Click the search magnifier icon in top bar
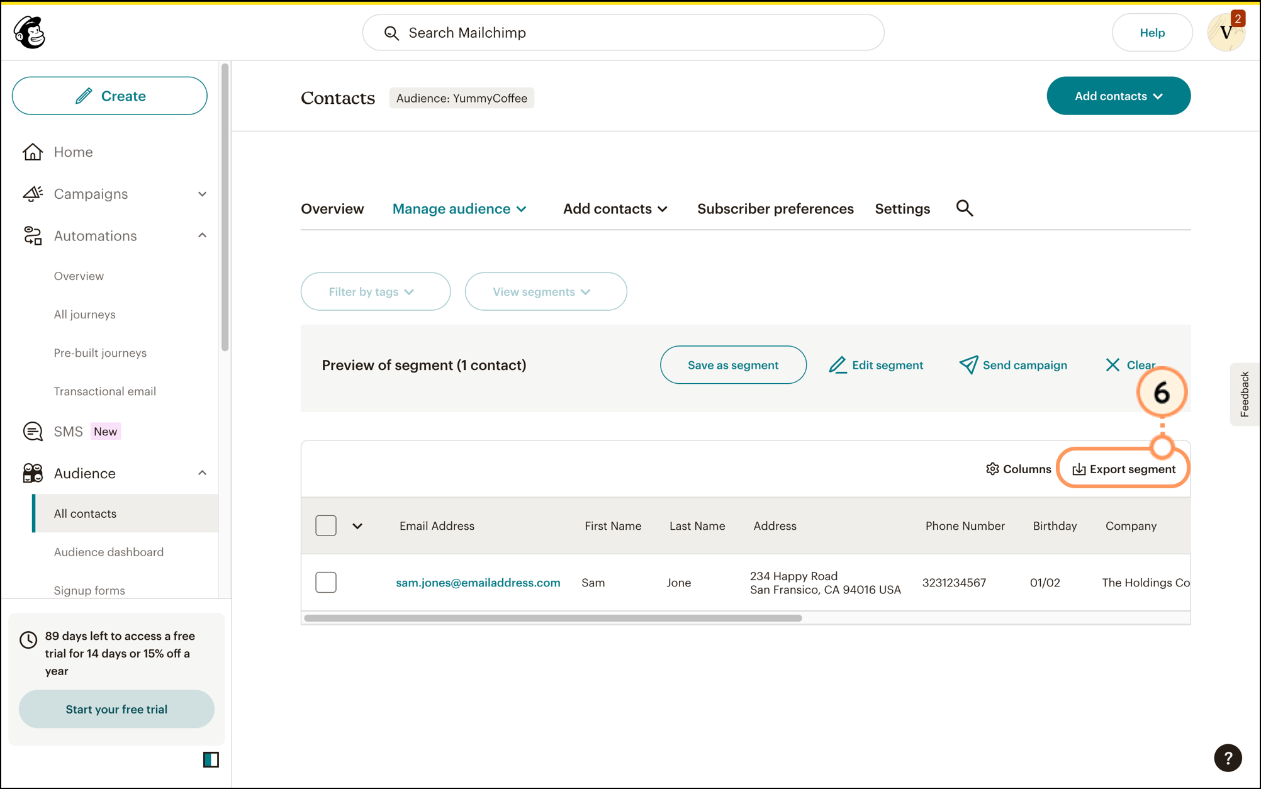 [391, 33]
